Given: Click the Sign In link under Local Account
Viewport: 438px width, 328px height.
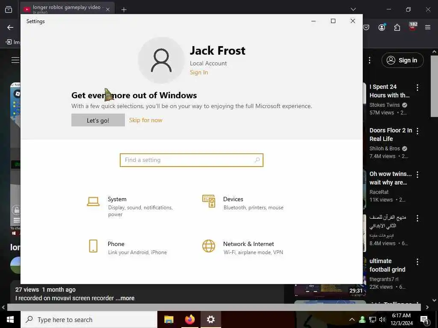Looking at the screenshot, I should [x=199, y=72].
